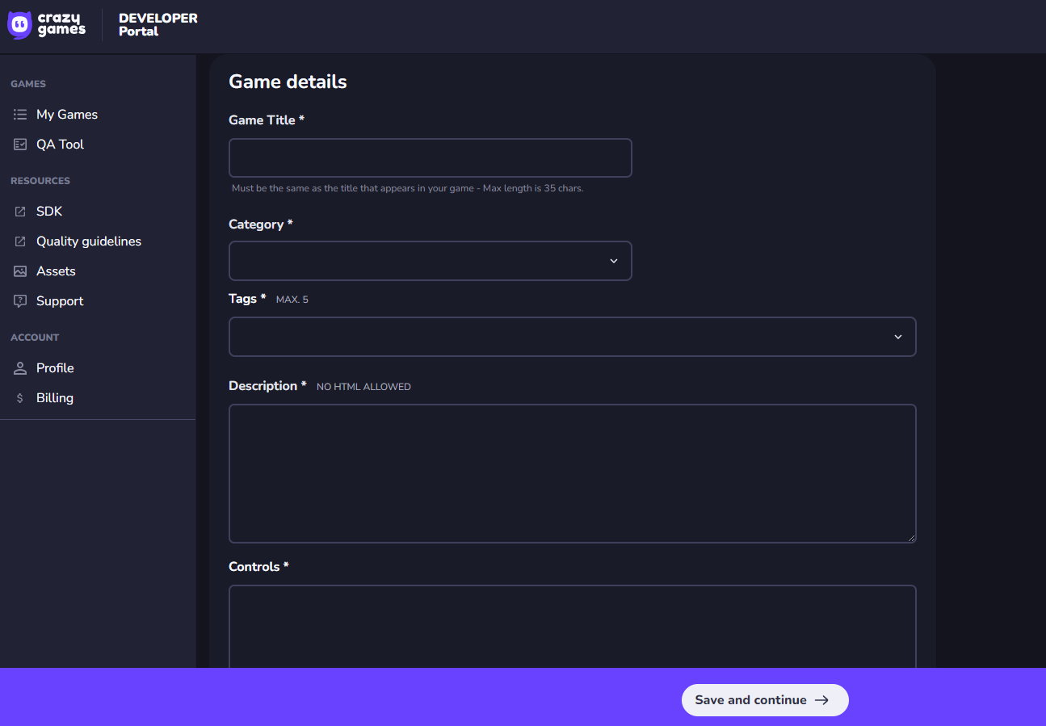Open the Quality guidelines link

(x=89, y=241)
